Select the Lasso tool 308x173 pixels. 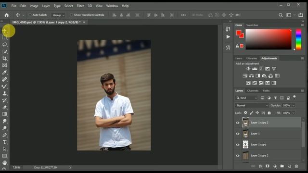click(x=4, y=45)
